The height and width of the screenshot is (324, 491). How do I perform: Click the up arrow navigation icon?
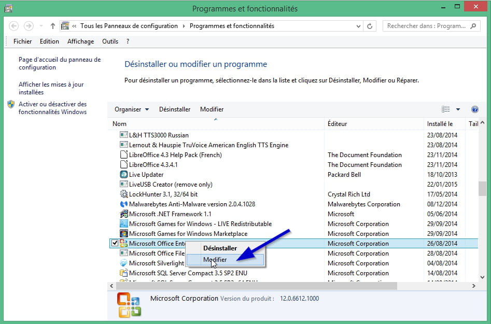coord(53,26)
